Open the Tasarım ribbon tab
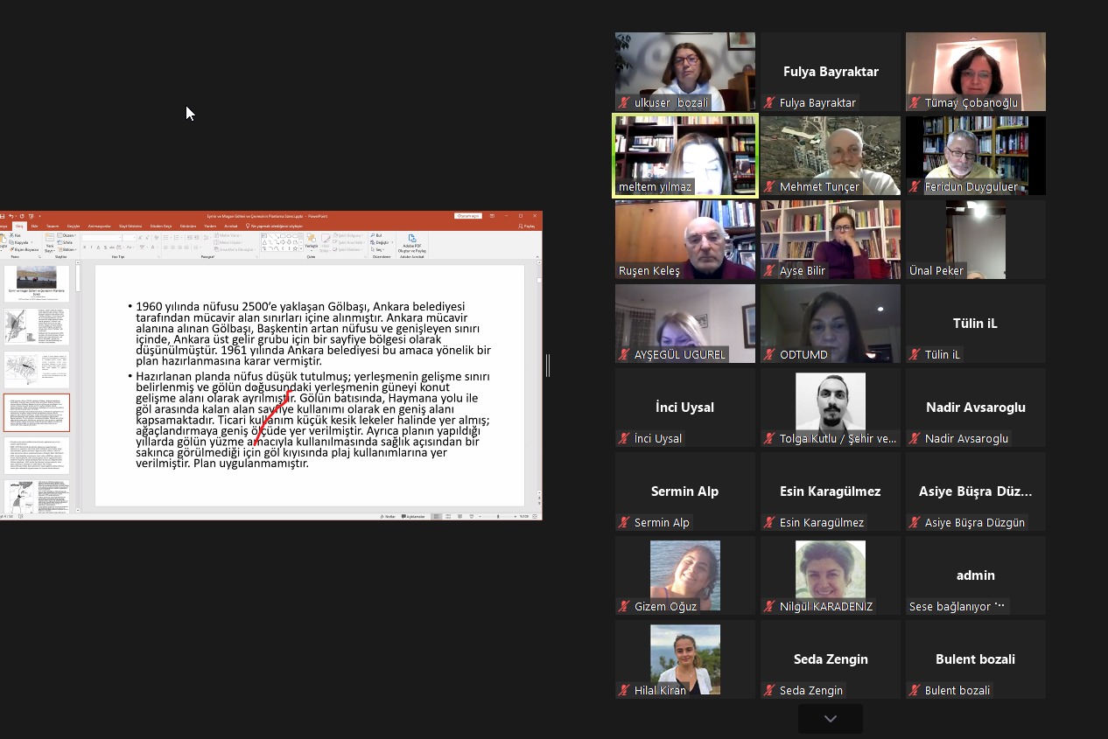 coord(53,226)
